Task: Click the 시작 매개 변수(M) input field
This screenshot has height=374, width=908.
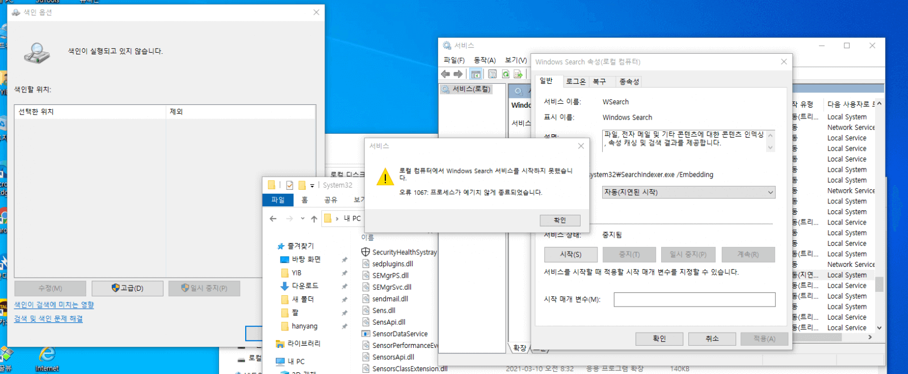Action: tap(695, 300)
